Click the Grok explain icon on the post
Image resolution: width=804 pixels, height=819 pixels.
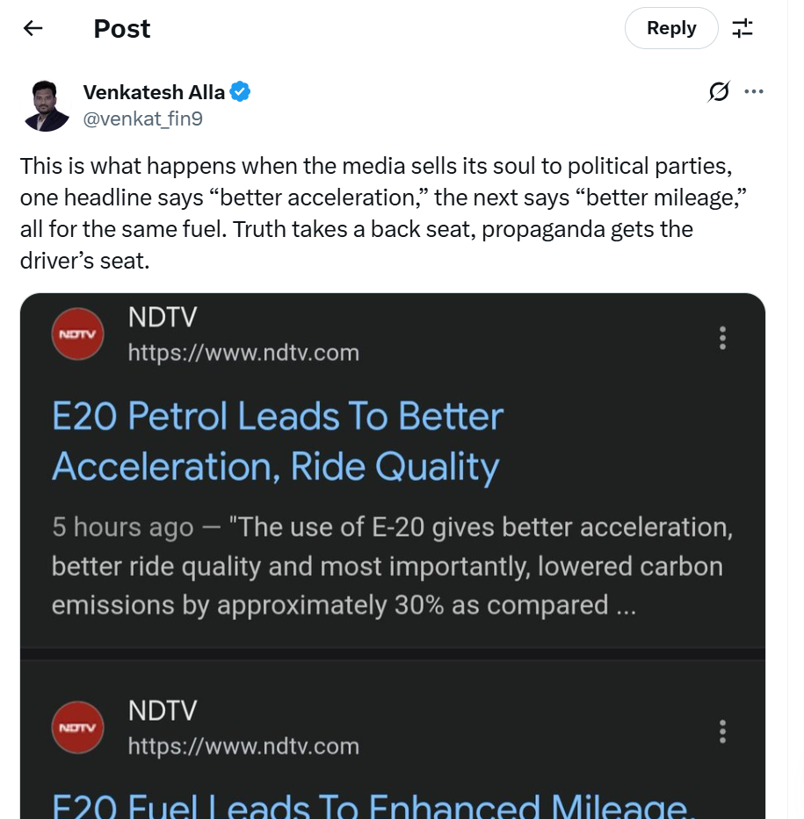[718, 91]
